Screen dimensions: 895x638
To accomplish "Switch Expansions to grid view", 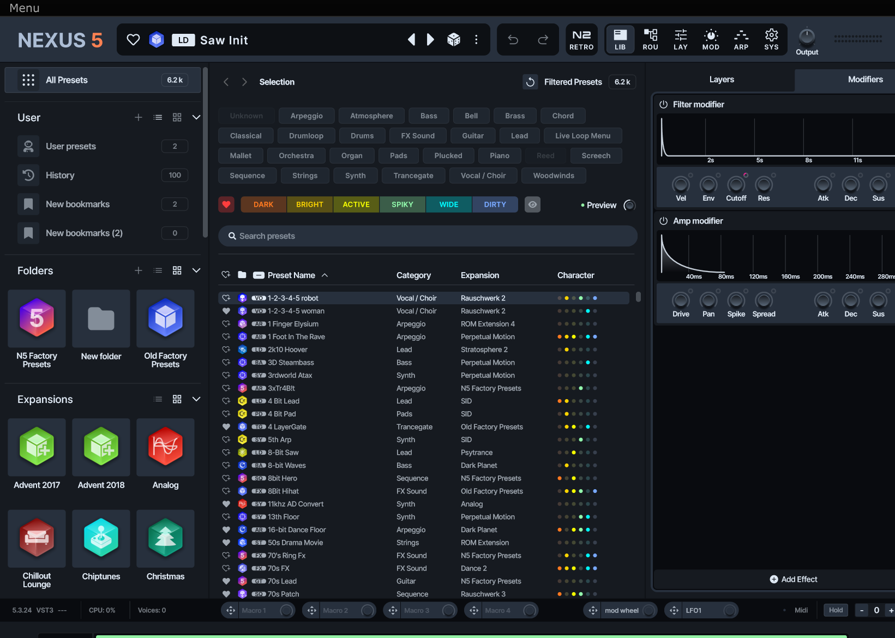I will point(177,399).
